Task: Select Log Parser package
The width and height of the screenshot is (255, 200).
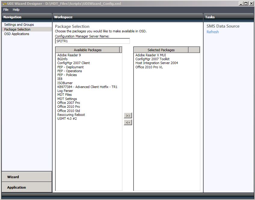Action: click(65, 91)
